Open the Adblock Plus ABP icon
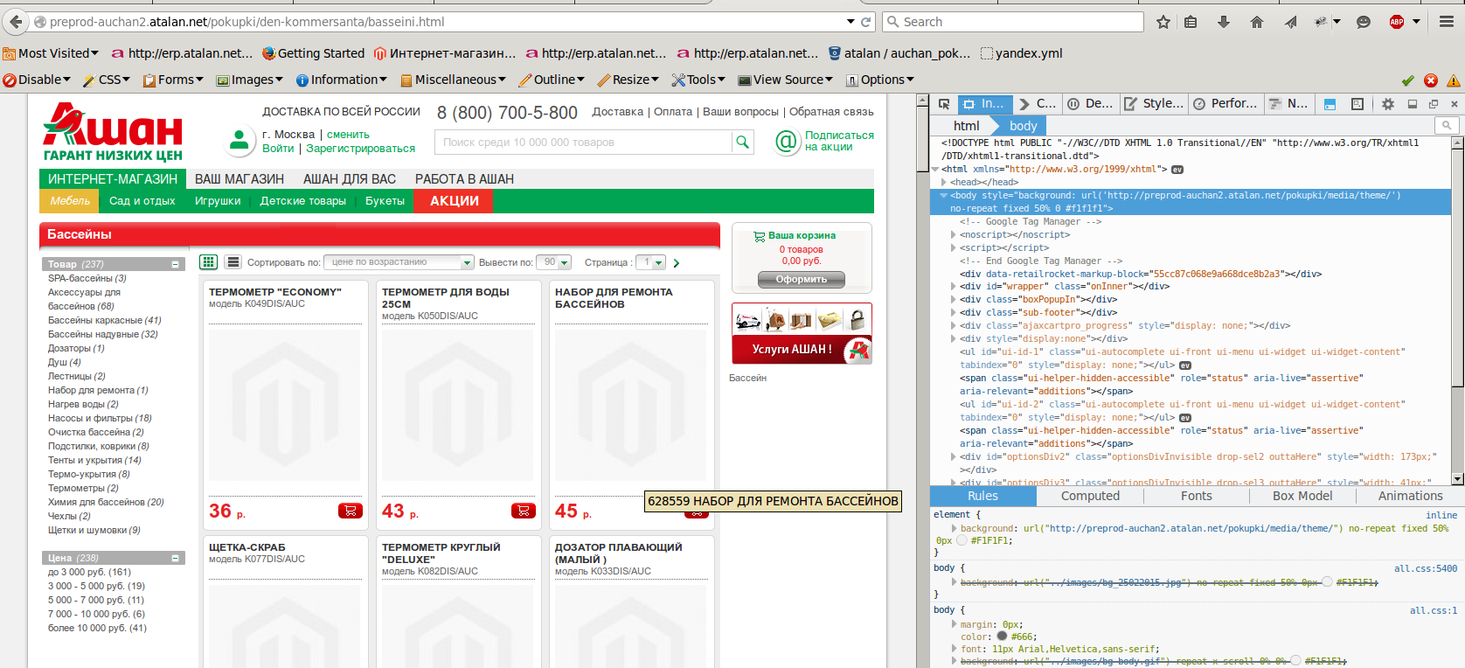The image size is (1465, 668). point(1397,22)
